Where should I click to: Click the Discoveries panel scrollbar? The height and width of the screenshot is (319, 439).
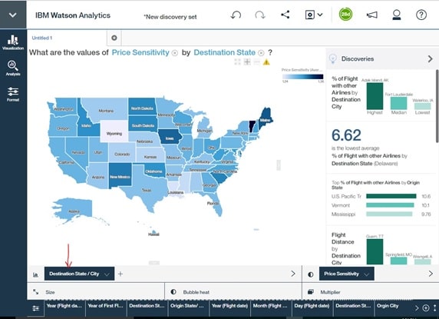[437, 107]
